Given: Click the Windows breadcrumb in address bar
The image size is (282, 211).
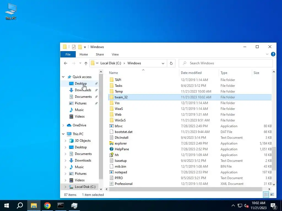Looking at the screenshot, I should point(134,63).
